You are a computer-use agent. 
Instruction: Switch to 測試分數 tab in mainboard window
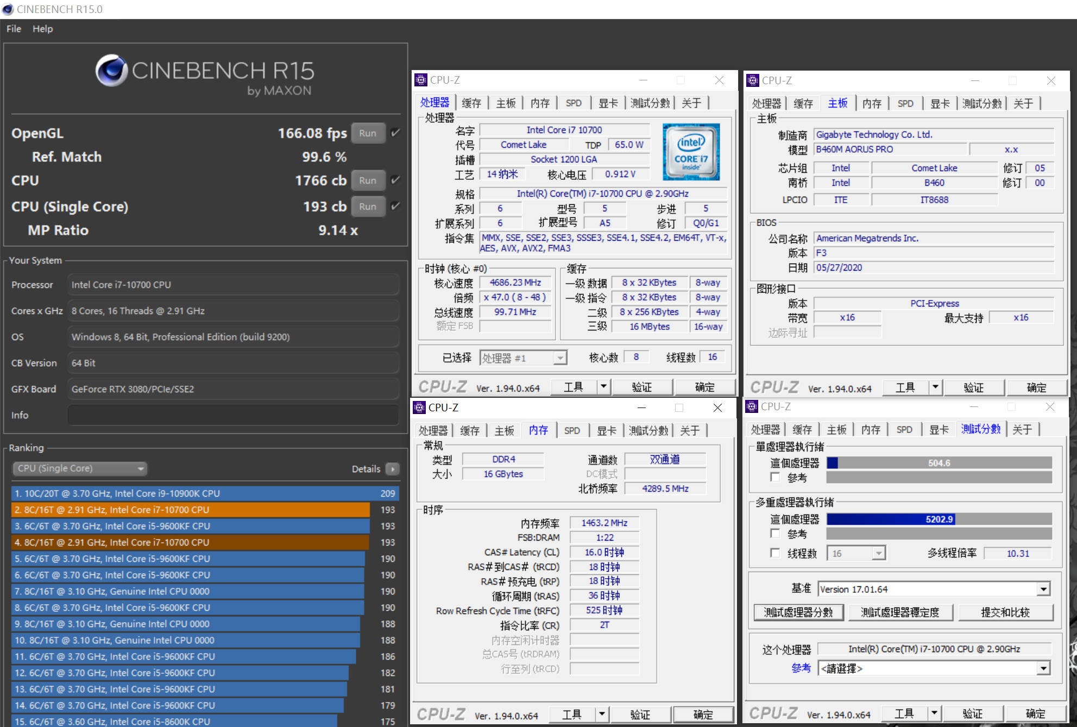click(982, 103)
